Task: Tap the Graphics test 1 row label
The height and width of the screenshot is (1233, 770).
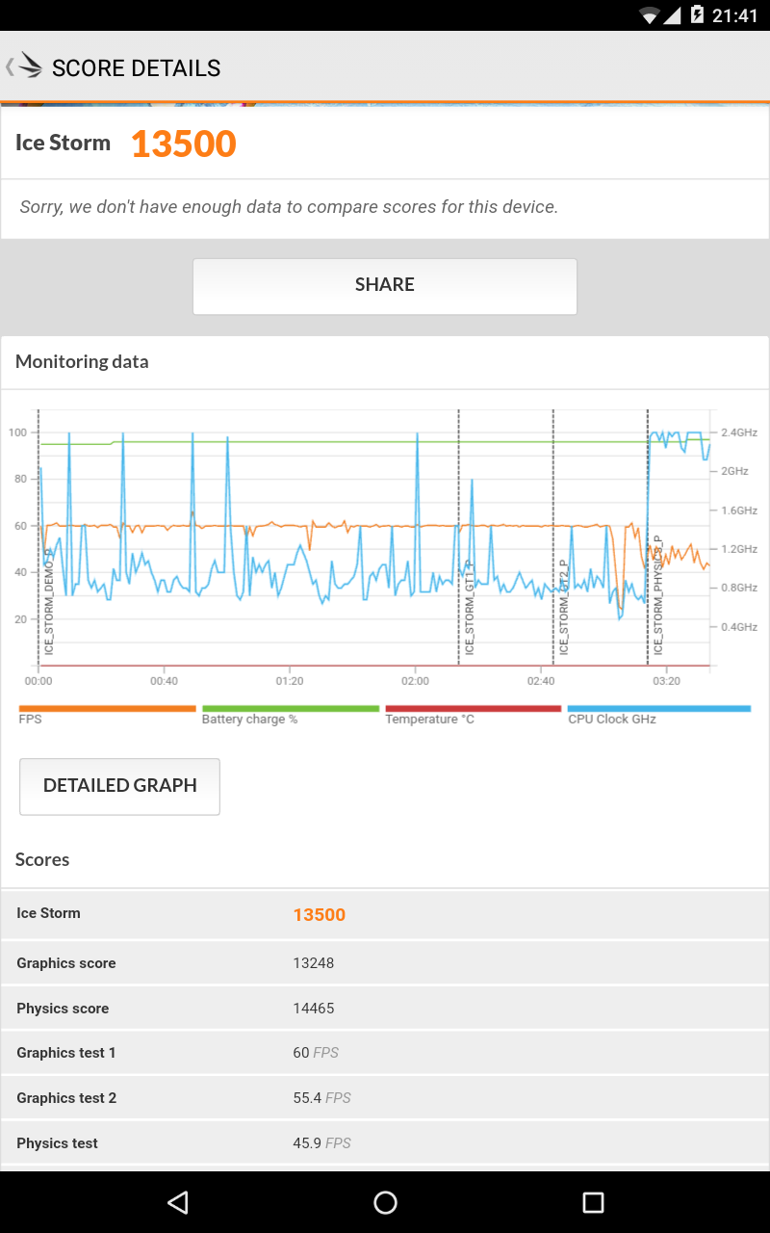Action: pyautogui.click(x=65, y=1053)
